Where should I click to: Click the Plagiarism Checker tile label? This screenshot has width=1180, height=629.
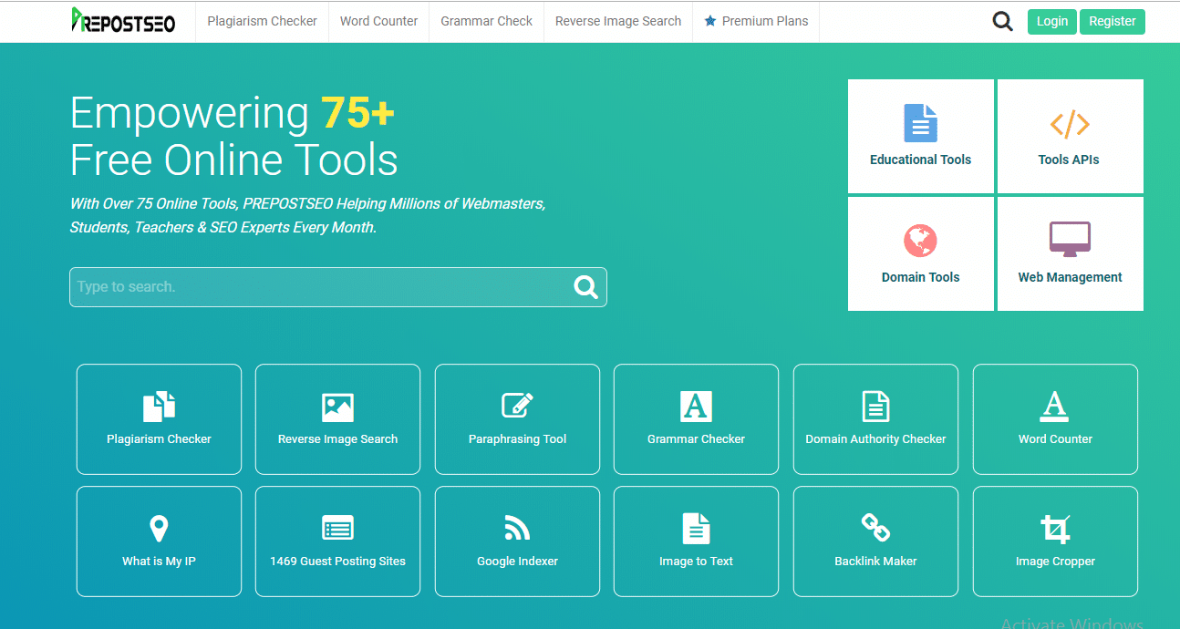click(x=159, y=439)
